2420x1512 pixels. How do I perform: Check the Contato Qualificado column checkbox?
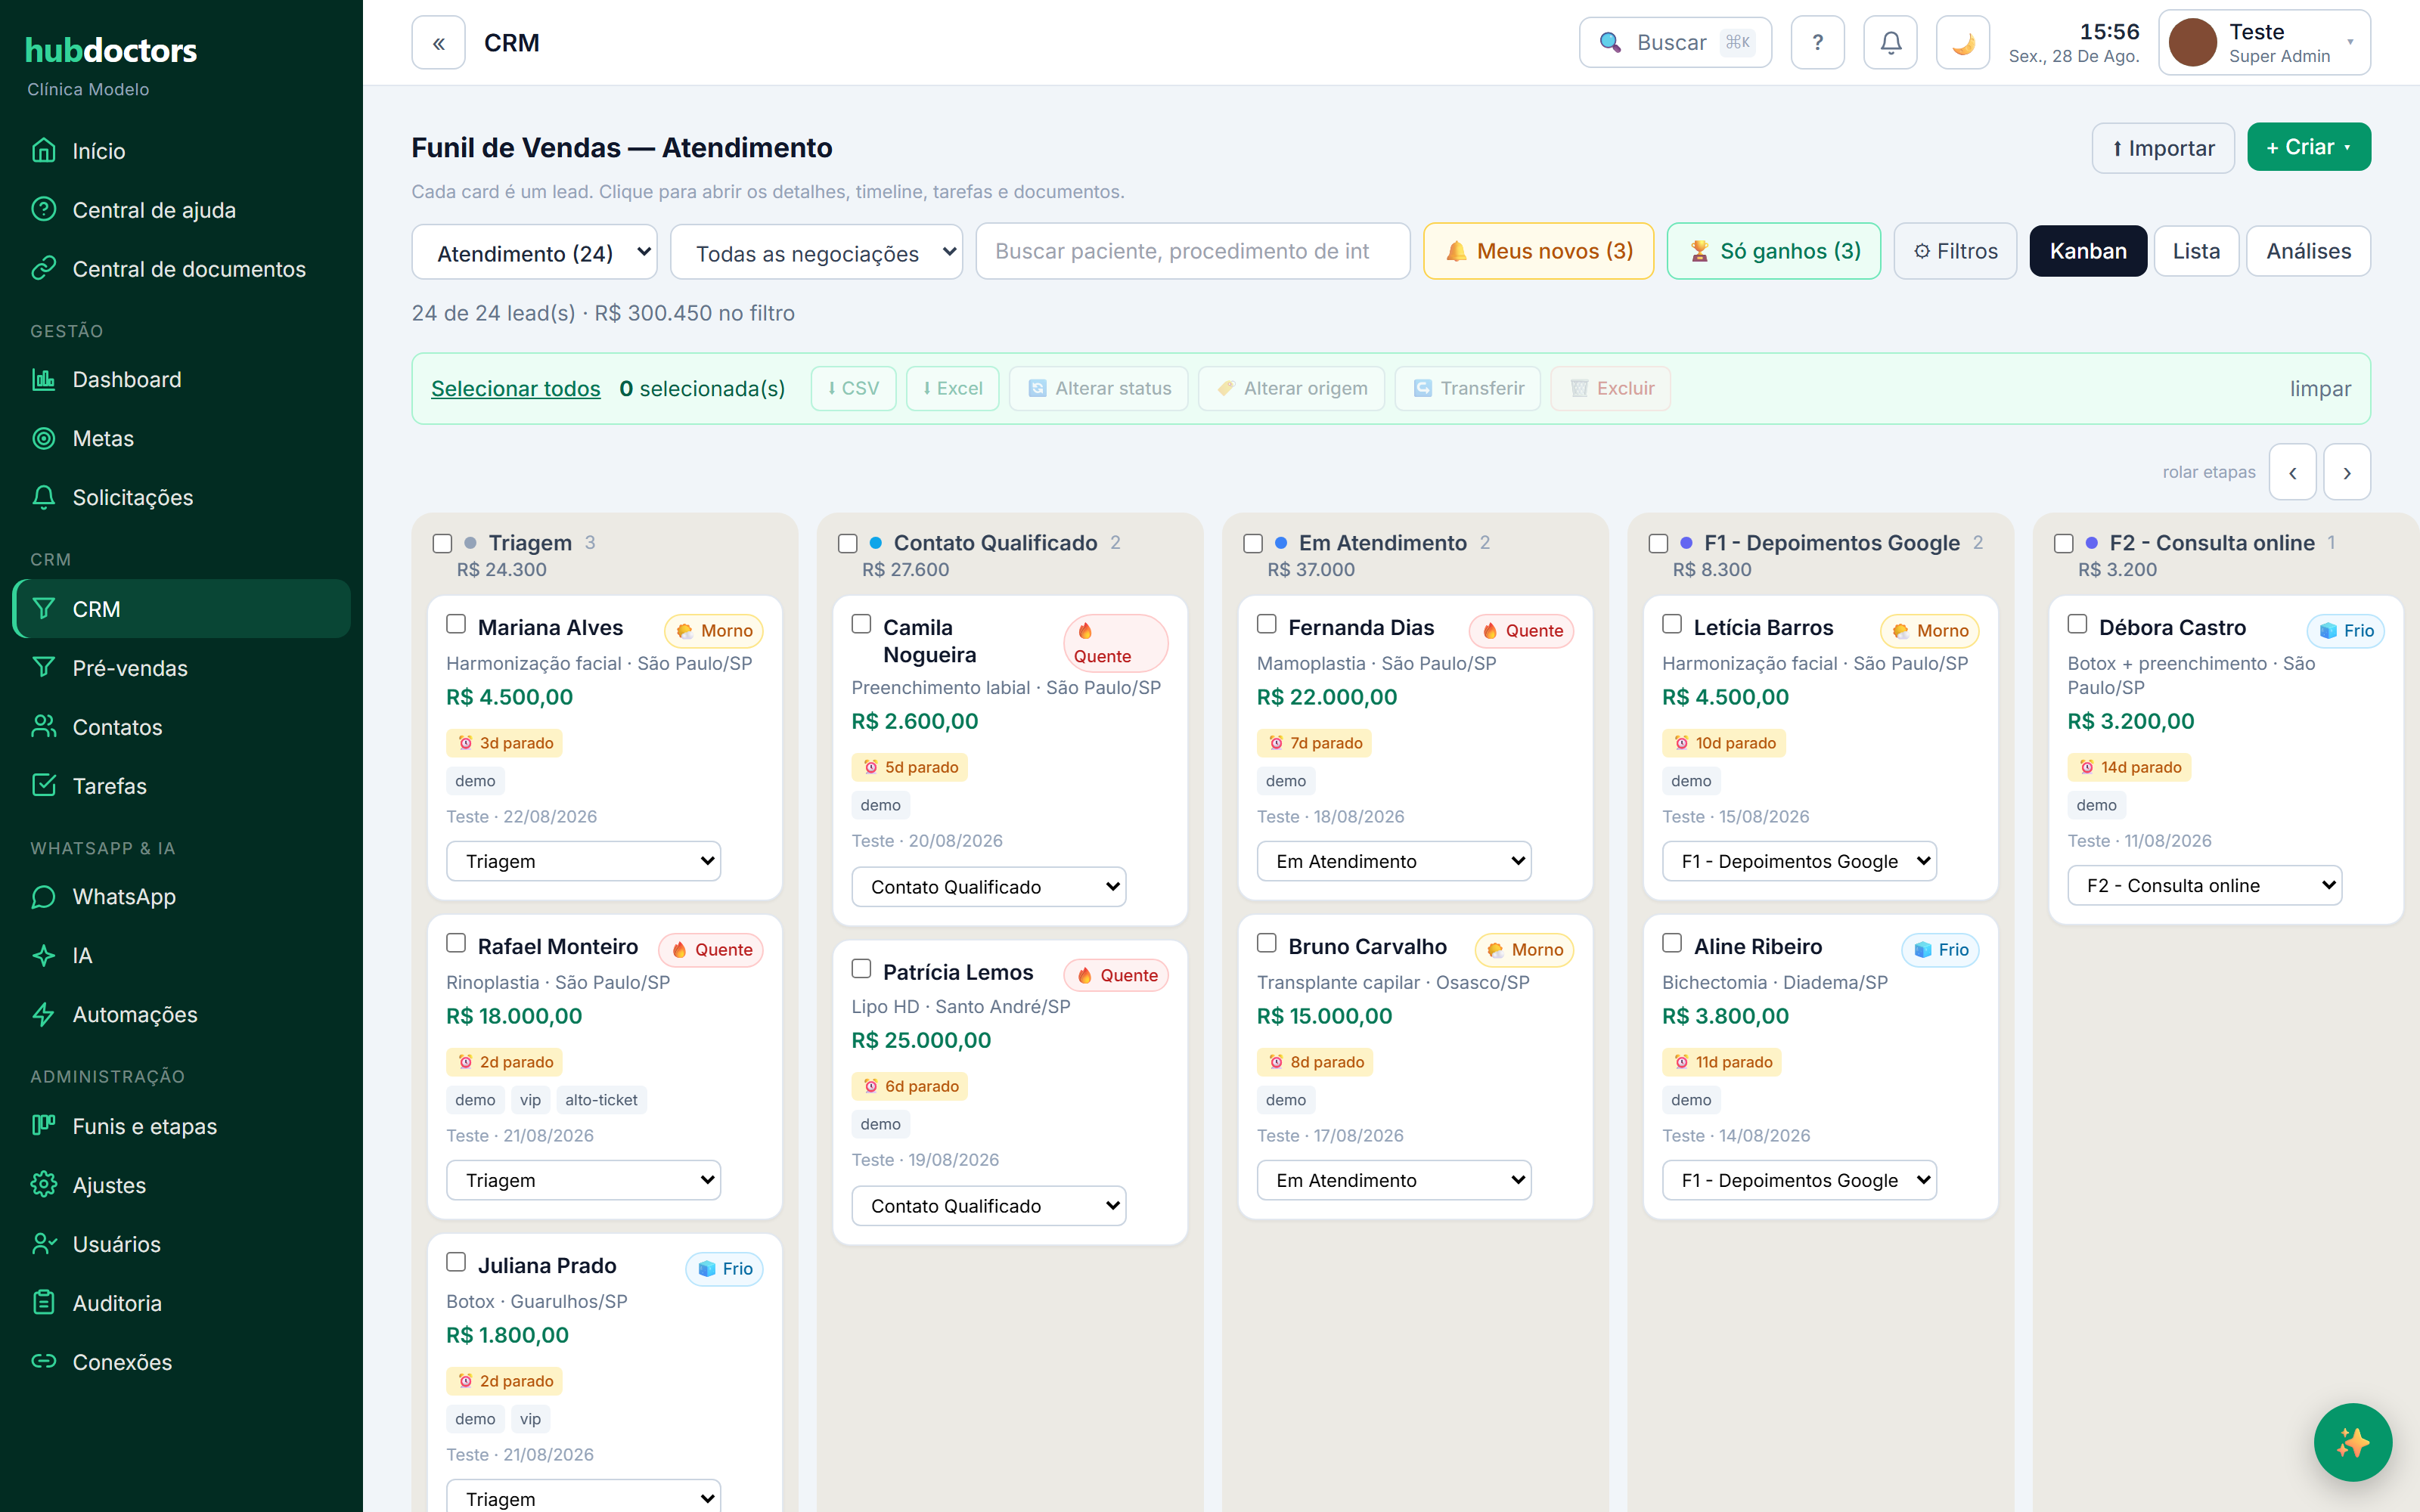848,543
